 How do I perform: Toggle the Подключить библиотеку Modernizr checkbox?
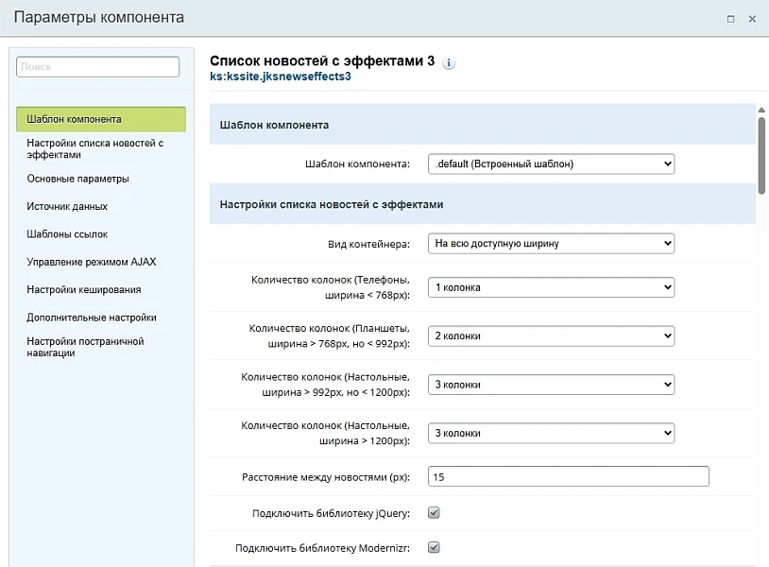point(434,547)
